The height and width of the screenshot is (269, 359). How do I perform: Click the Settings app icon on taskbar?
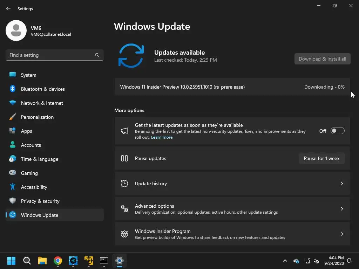120,261
